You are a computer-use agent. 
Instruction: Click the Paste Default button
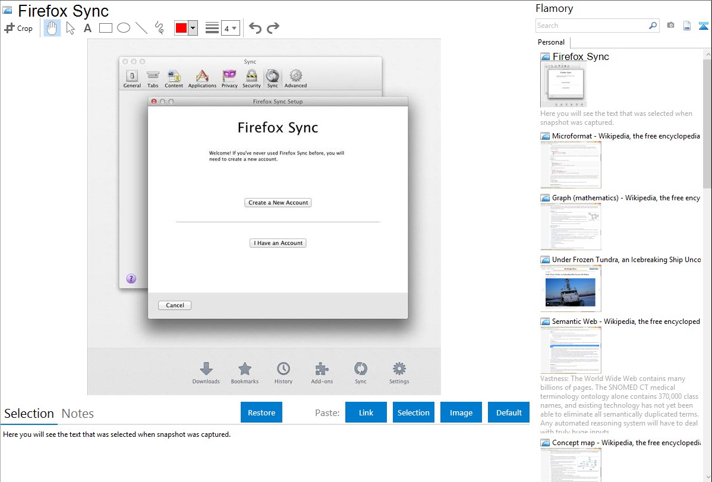[509, 412]
